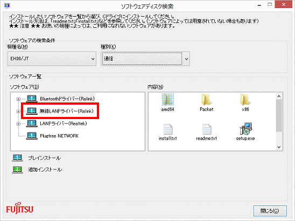Select LANドライバー(Realtek) in the software list

pyautogui.click(x=64, y=123)
